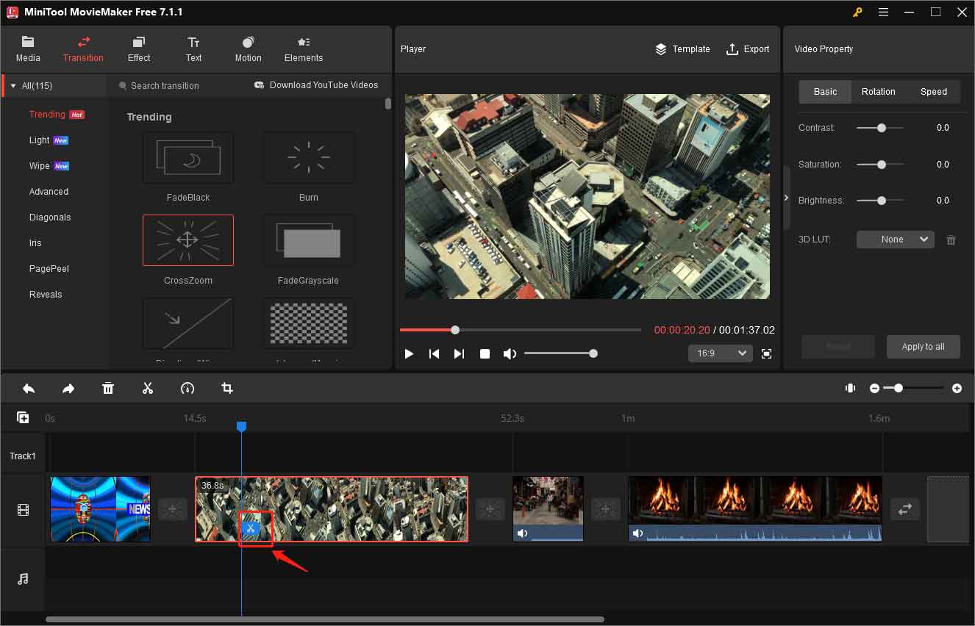Go to previous frame

(x=434, y=354)
